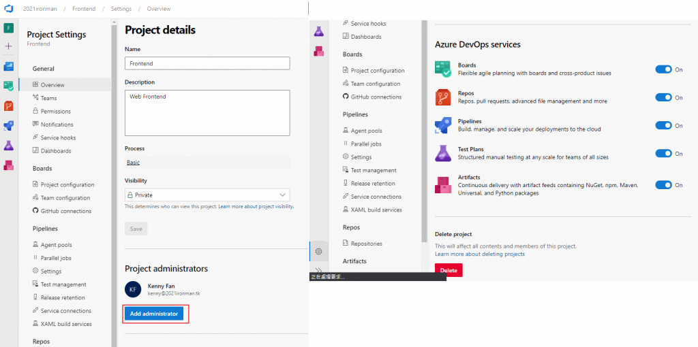Click Settings in the breadcrumb
Screen dimensions: 698x347
(x=121, y=9)
